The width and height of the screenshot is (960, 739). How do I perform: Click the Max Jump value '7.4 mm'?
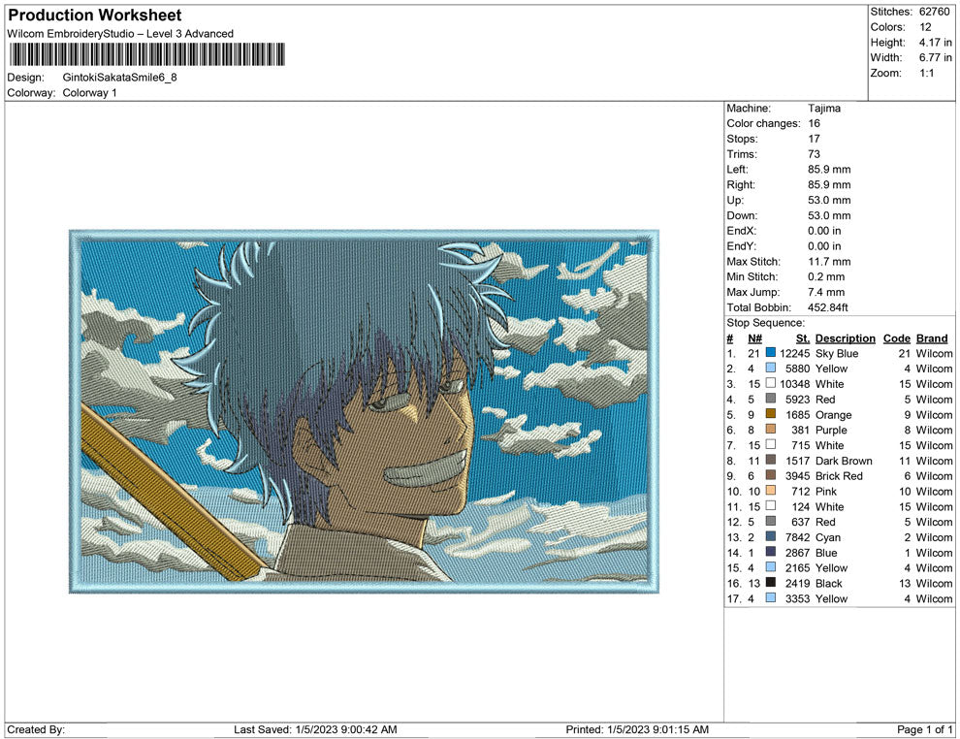click(x=826, y=292)
